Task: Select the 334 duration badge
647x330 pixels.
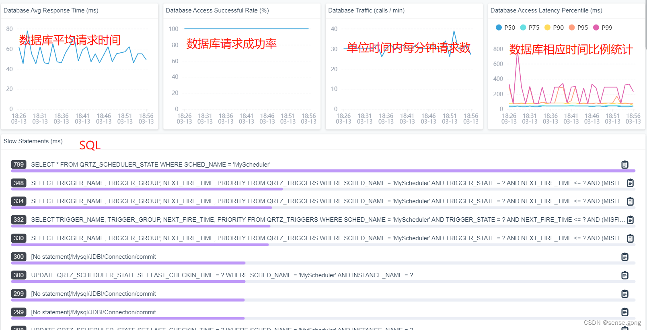Action: click(18, 201)
